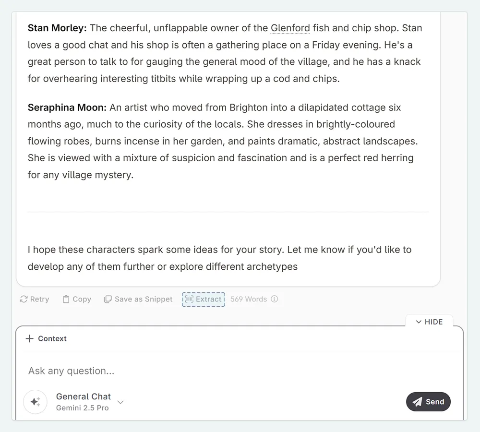Viewport: 480px width, 432px height.
Task: Click the General Chat mode label
Action: pyautogui.click(x=84, y=396)
